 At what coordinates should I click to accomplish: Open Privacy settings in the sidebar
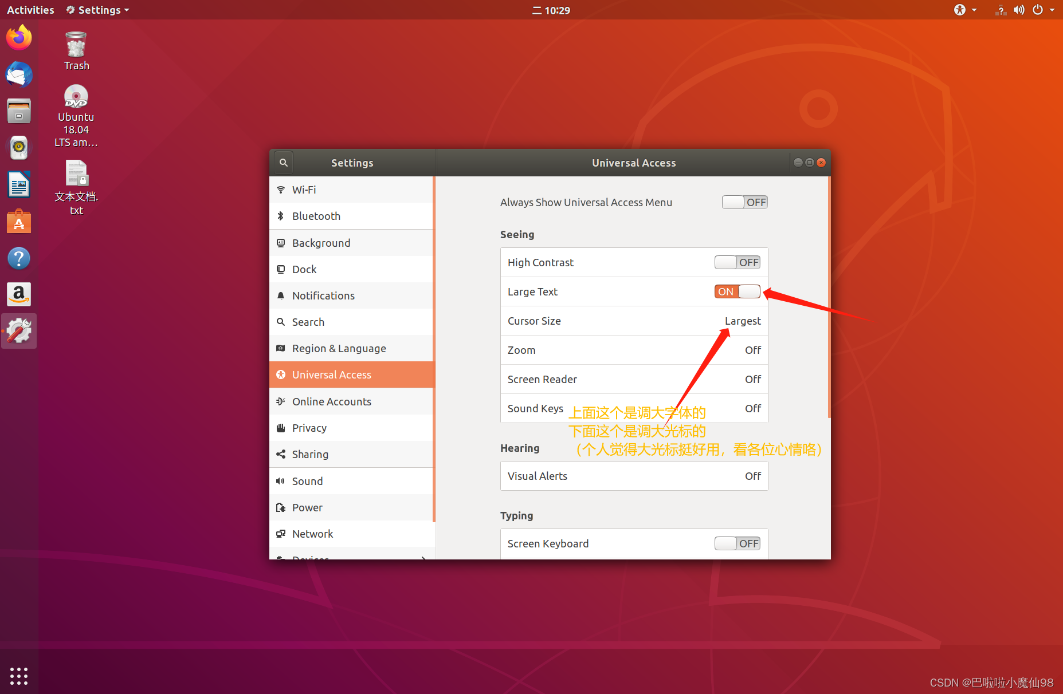tap(309, 428)
